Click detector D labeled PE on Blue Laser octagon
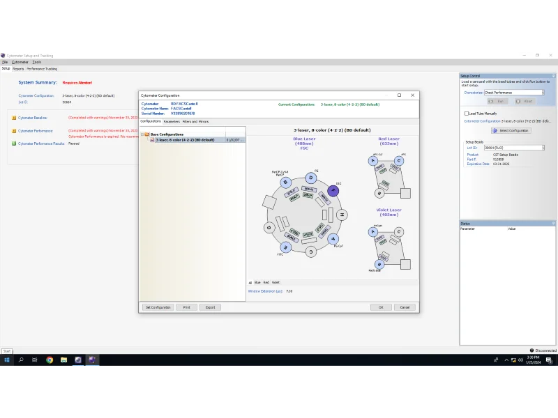This screenshot has width=558, height=418. click(310, 178)
